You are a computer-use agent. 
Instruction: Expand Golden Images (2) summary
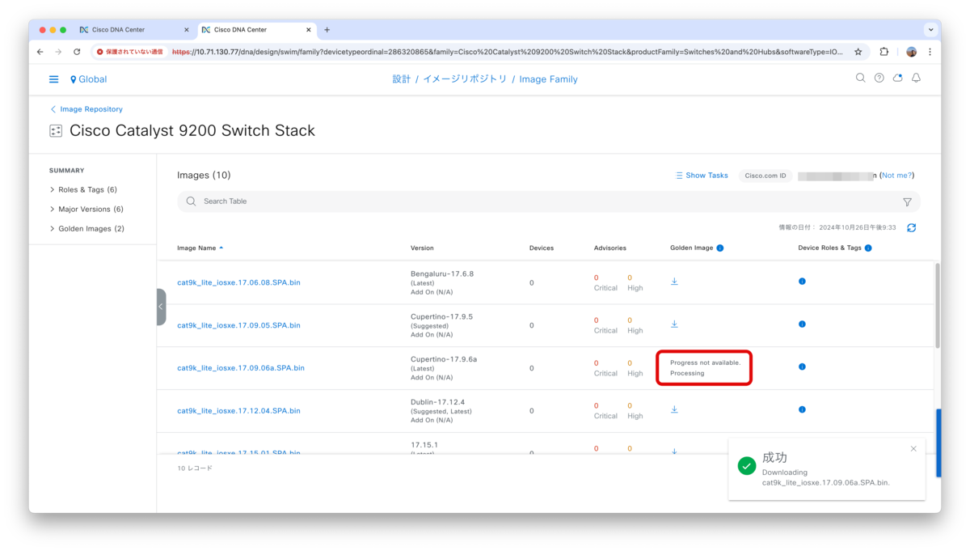pyautogui.click(x=87, y=229)
